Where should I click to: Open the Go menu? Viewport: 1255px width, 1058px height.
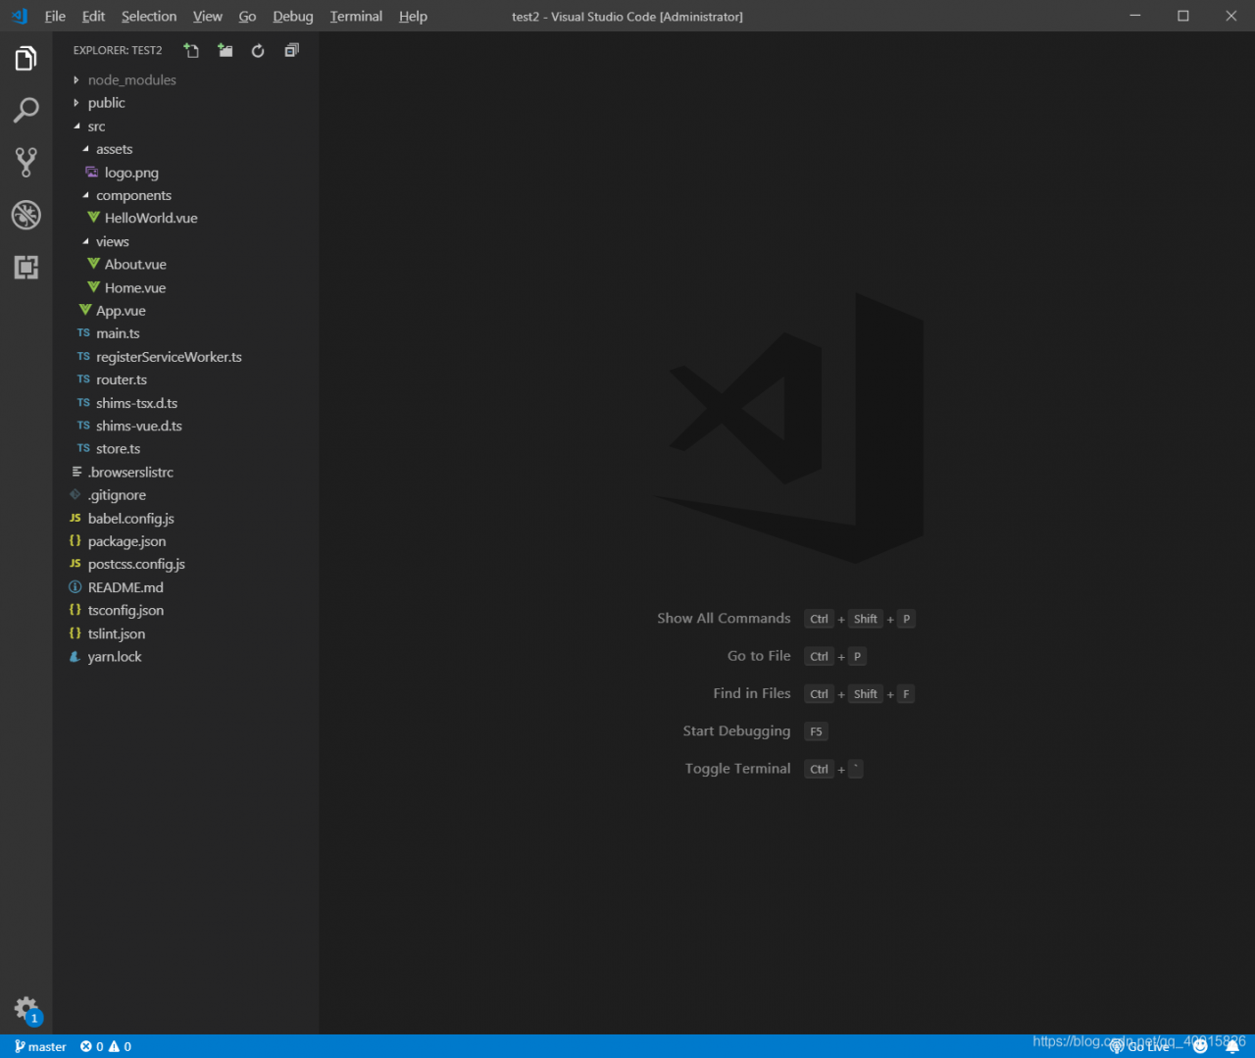(247, 16)
